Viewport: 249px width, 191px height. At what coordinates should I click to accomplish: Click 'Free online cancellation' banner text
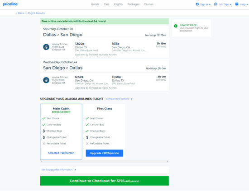74,21
